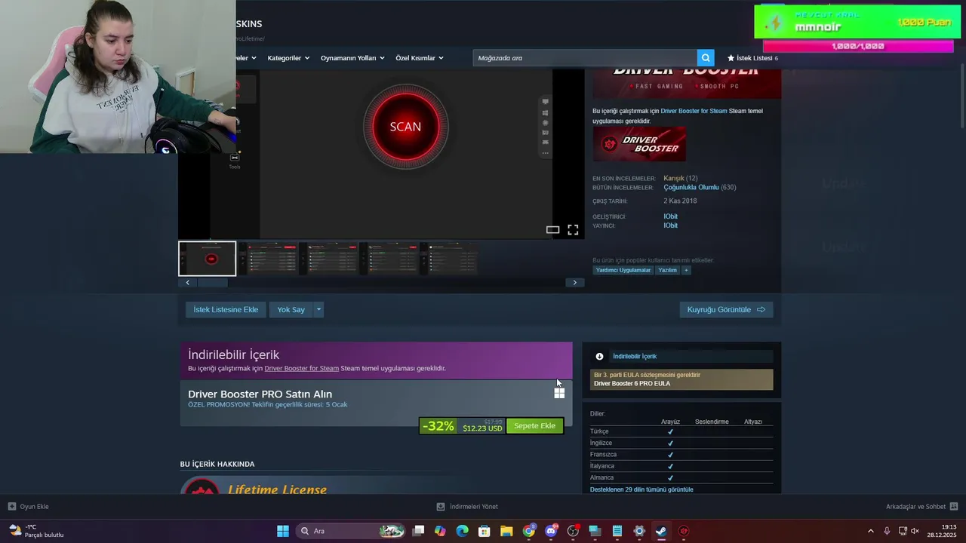Click the Ara taskbar search box
The height and width of the screenshot is (543, 966).
351,531
